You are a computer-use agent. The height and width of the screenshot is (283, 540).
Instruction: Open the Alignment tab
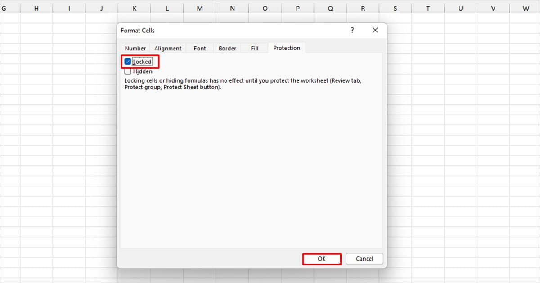pyautogui.click(x=167, y=48)
